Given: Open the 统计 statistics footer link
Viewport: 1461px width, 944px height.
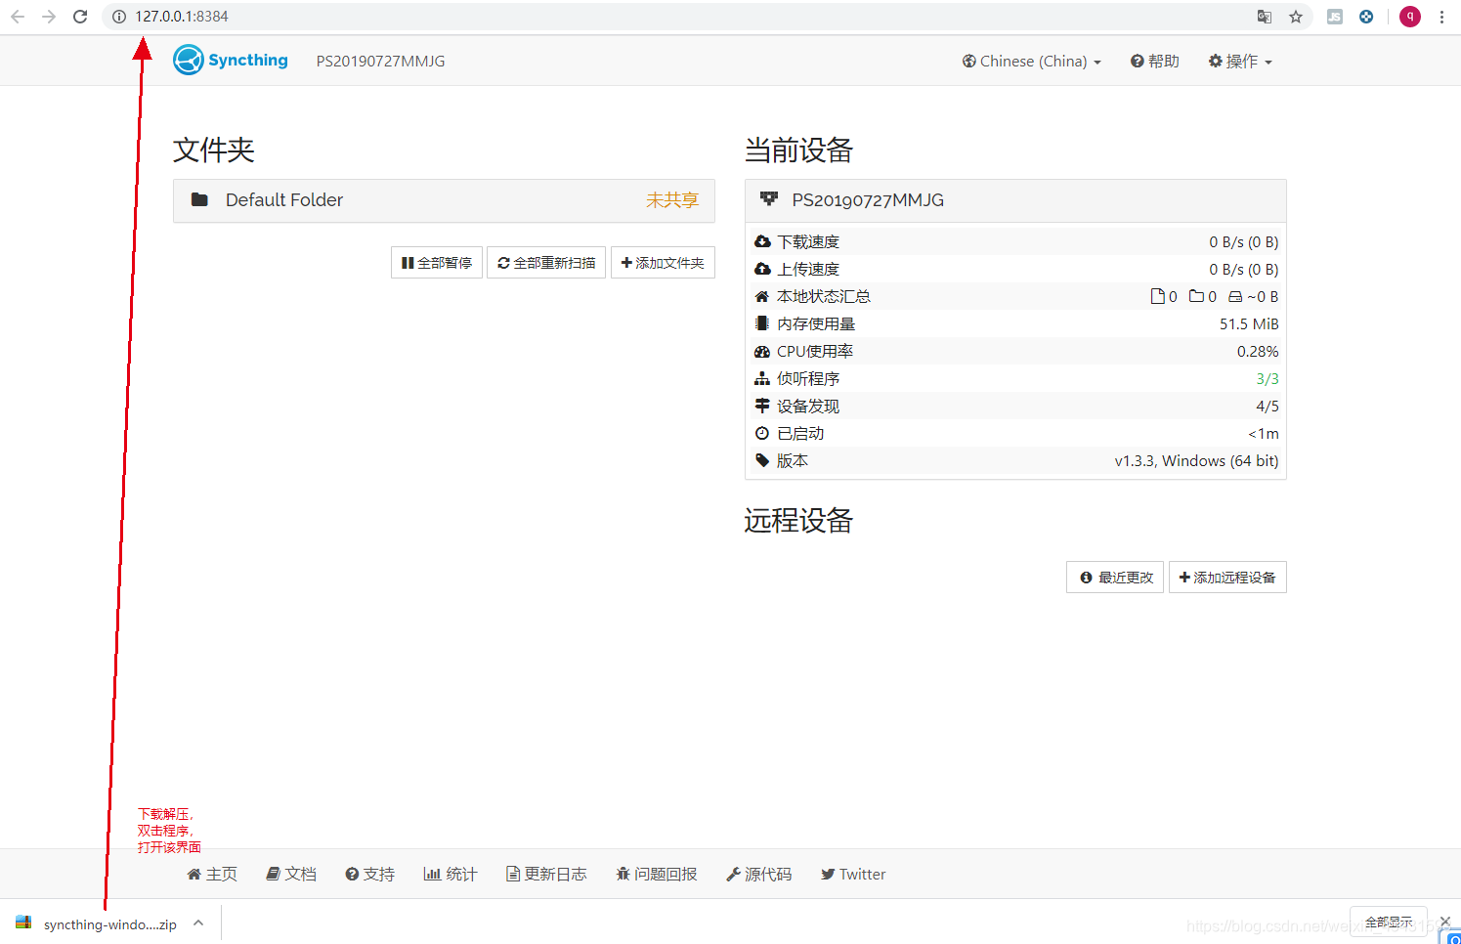Looking at the screenshot, I should 451,874.
